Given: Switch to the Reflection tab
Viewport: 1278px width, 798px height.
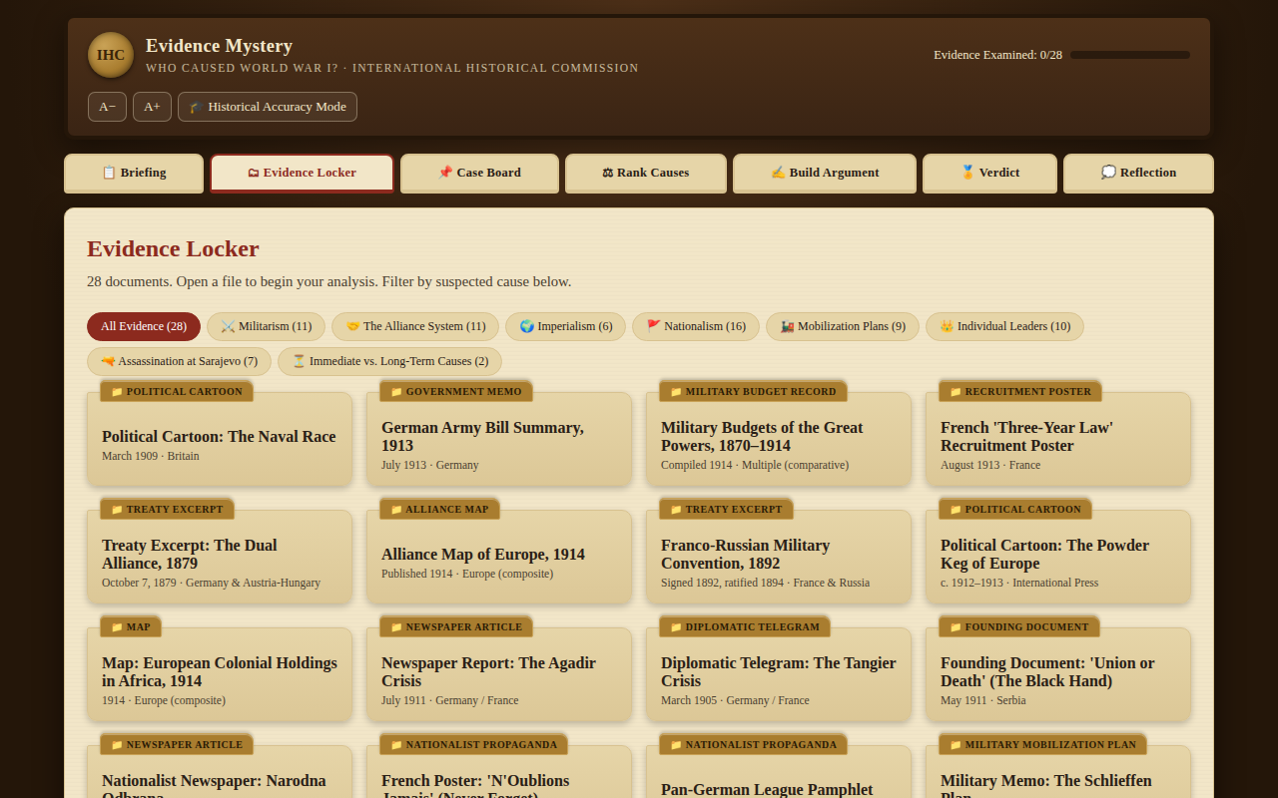Looking at the screenshot, I should pyautogui.click(x=1138, y=173).
